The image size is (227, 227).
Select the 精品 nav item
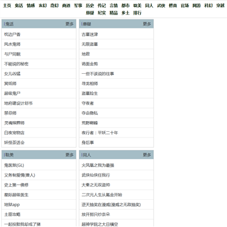pos(113,13)
